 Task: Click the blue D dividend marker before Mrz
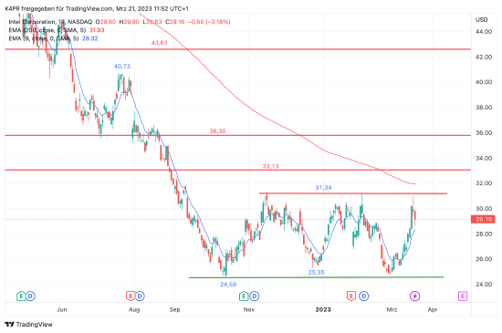363,297
